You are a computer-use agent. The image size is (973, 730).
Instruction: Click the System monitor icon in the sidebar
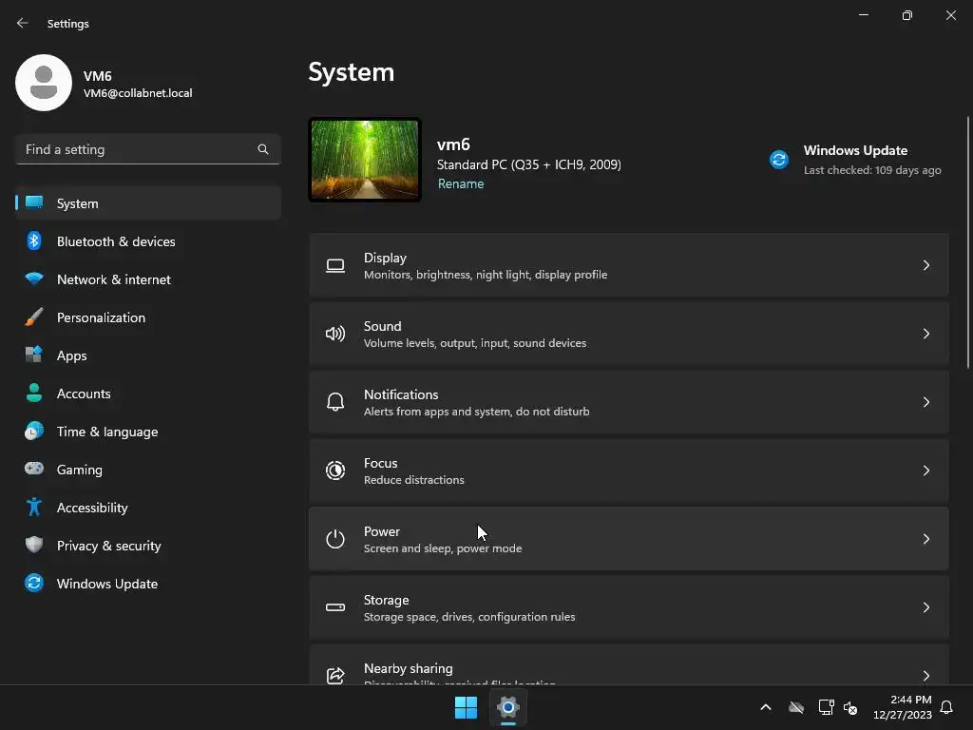[x=34, y=203]
